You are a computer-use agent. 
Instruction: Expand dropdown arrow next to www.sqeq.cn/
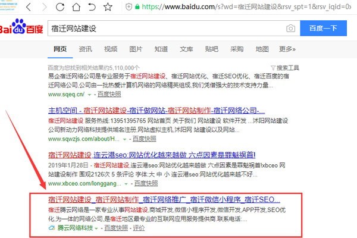coord(89,95)
